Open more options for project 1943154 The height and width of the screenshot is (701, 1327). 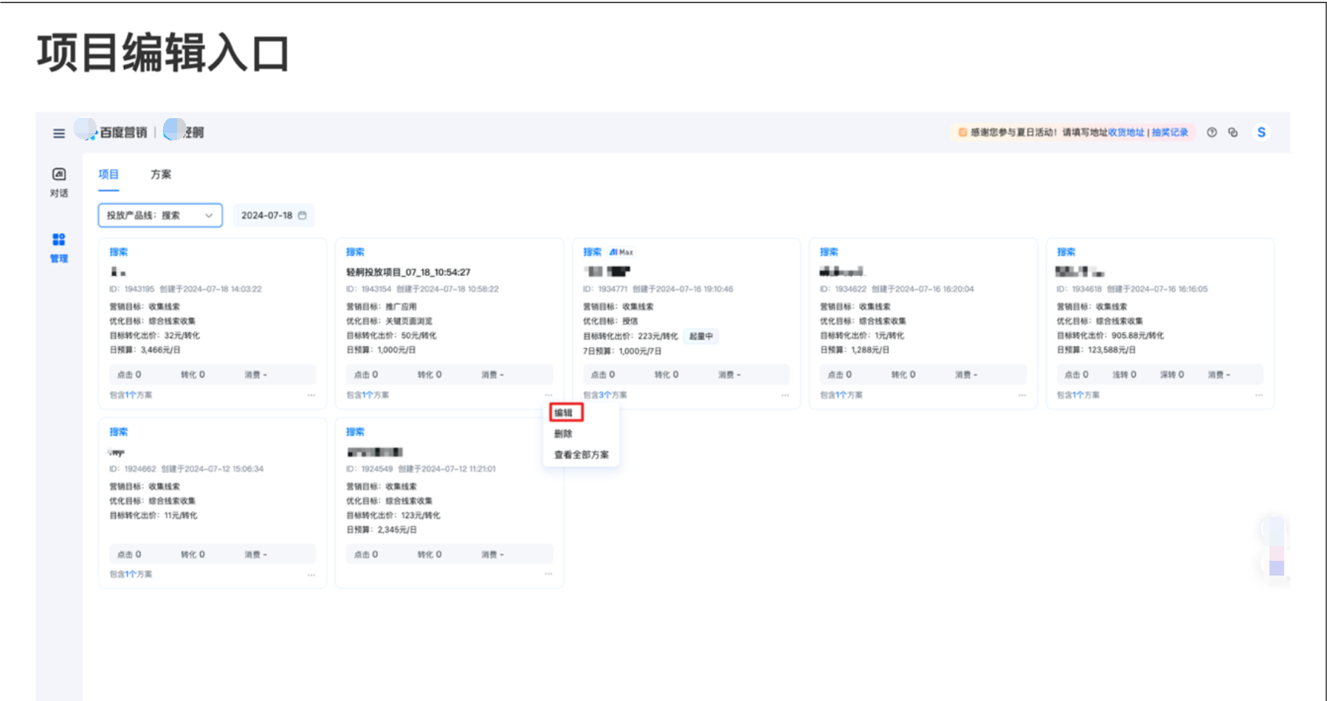coord(548,395)
